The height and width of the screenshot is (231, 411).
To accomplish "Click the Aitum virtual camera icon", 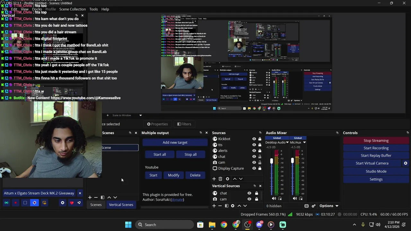I will [x=44, y=203].
